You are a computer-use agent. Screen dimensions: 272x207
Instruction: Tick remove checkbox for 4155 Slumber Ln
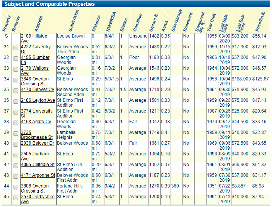16,59
